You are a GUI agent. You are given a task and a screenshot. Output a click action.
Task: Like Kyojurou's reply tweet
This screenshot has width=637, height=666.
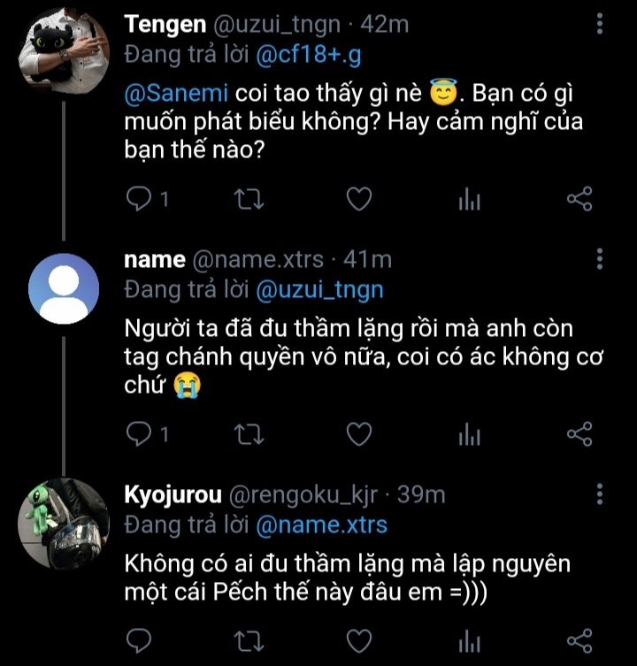click(x=357, y=640)
